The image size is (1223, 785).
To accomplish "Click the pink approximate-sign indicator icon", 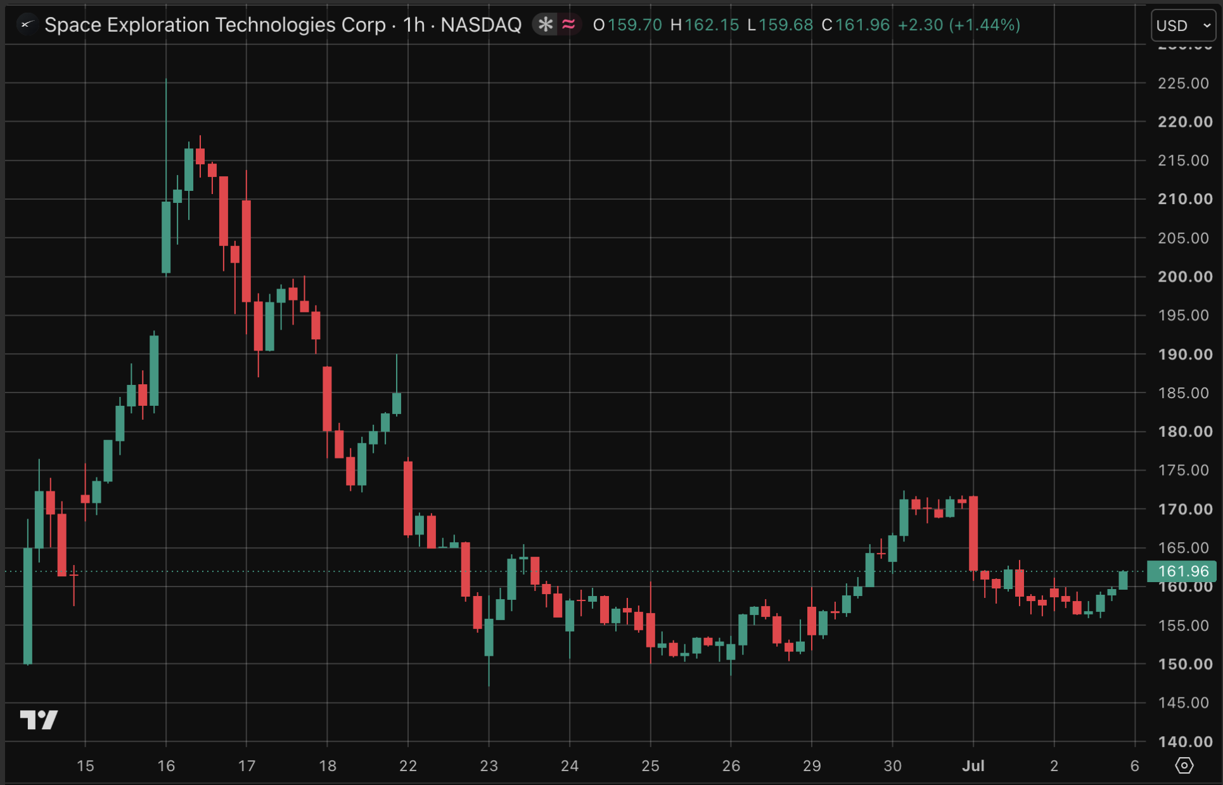I will pyautogui.click(x=568, y=25).
